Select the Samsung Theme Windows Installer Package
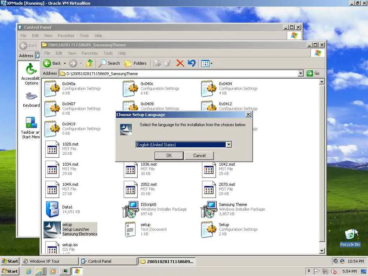The width and height of the screenshot is (368, 276). (233, 210)
